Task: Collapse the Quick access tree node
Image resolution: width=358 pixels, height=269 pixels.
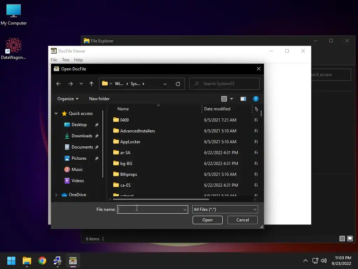Action: pyautogui.click(x=56, y=113)
